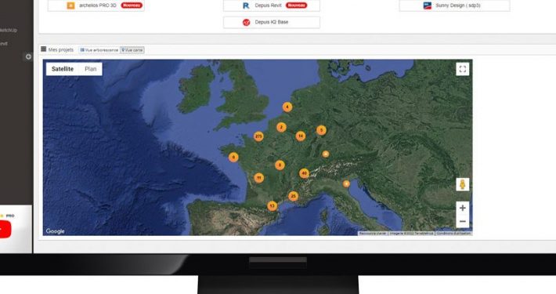Image resolution: width=556 pixels, height=294 pixels.
Task: Open the Google logo link on map
Action: pyautogui.click(x=55, y=231)
